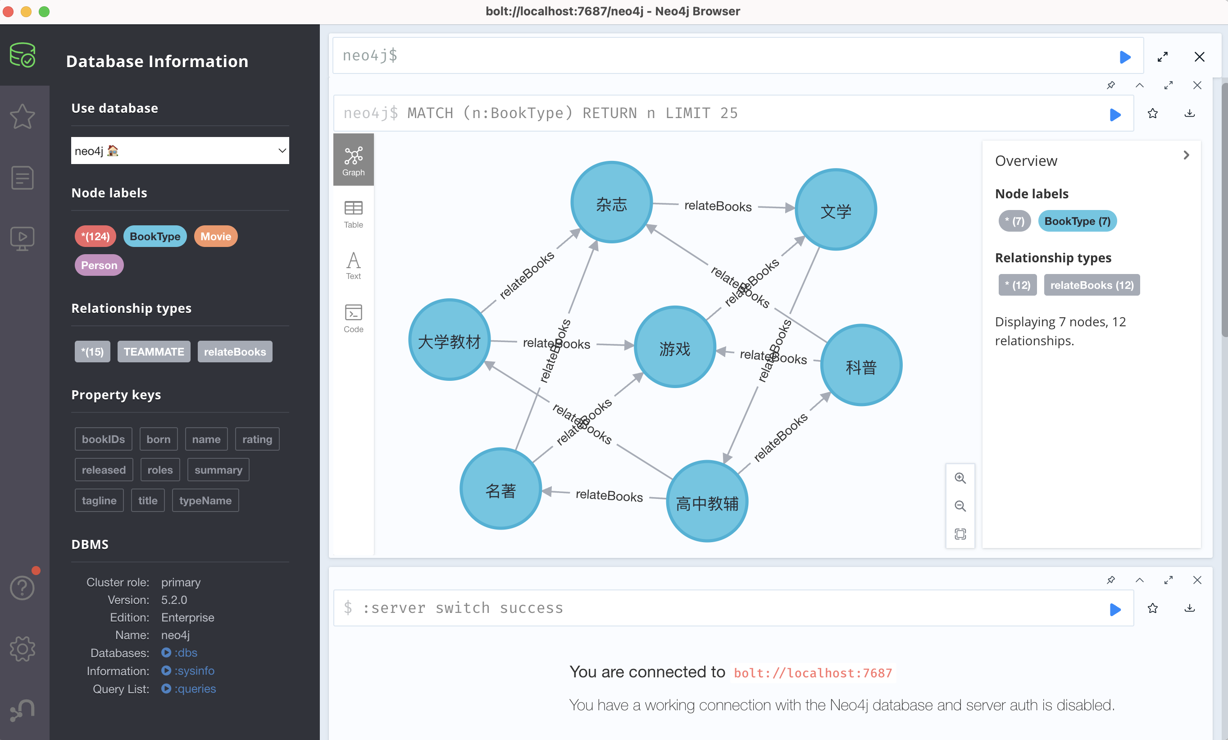Click the born property key

pos(159,439)
